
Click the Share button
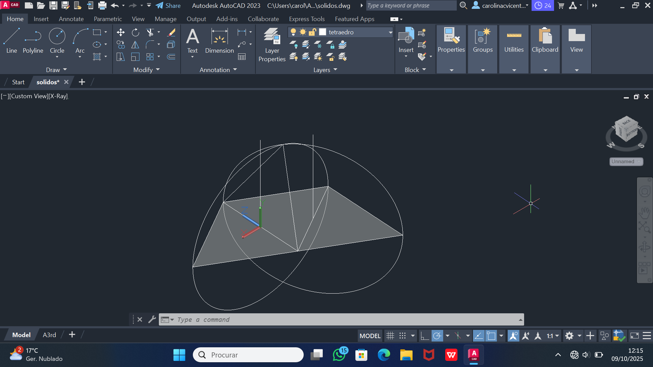coord(168,5)
